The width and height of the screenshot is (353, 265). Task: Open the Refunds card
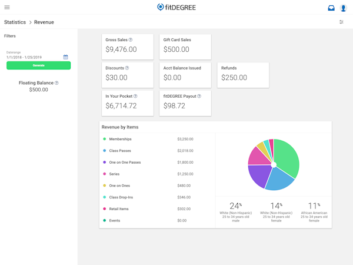tap(243, 75)
